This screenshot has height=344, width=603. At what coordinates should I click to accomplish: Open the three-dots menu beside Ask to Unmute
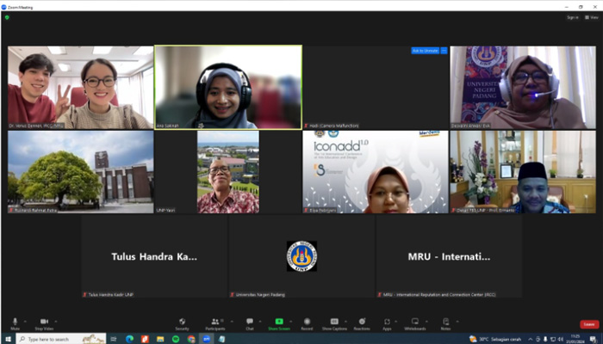click(444, 51)
